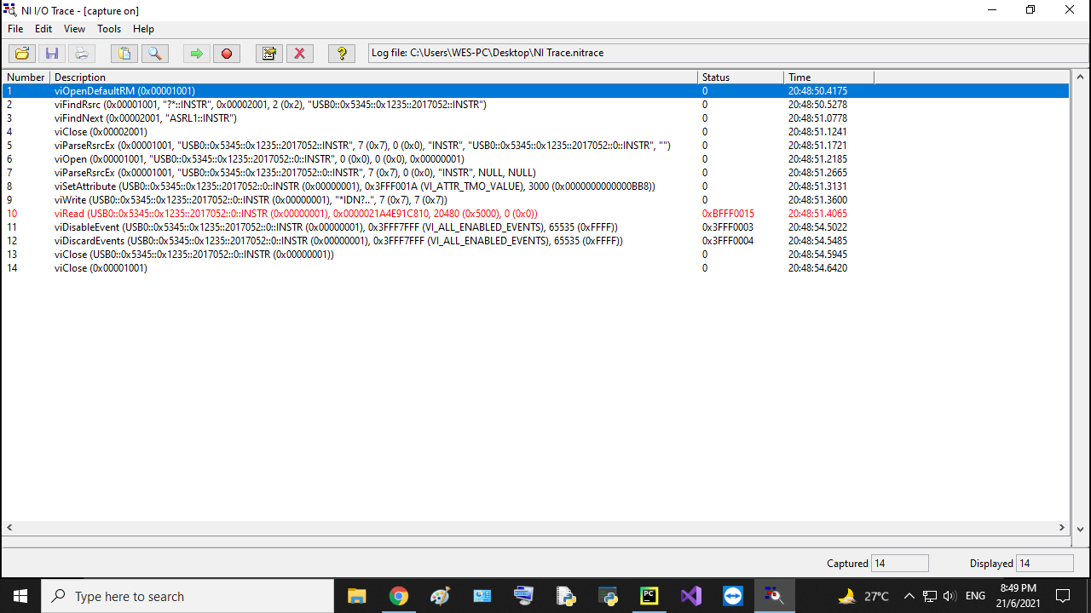1091x613 pixels.
Task: Click the 0x3FFF0003 status value
Action: [728, 227]
